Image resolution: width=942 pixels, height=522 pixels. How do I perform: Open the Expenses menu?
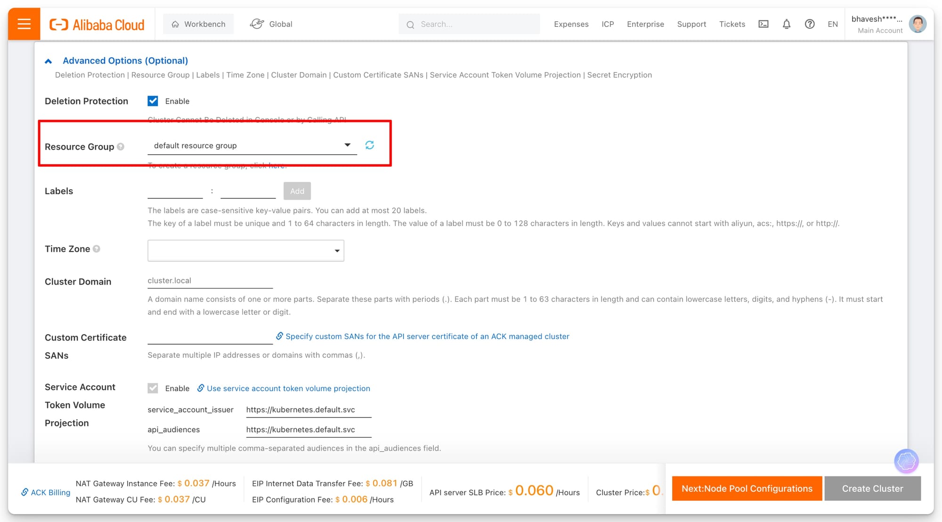(x=571, y=24)
